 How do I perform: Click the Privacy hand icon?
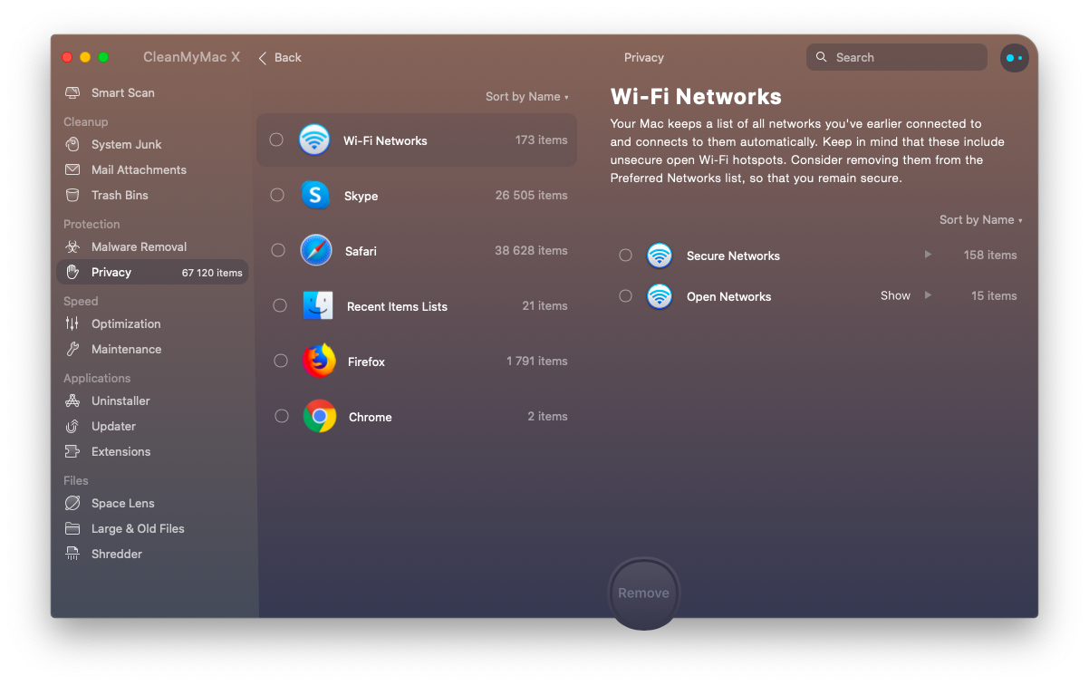tap(72, 272)
